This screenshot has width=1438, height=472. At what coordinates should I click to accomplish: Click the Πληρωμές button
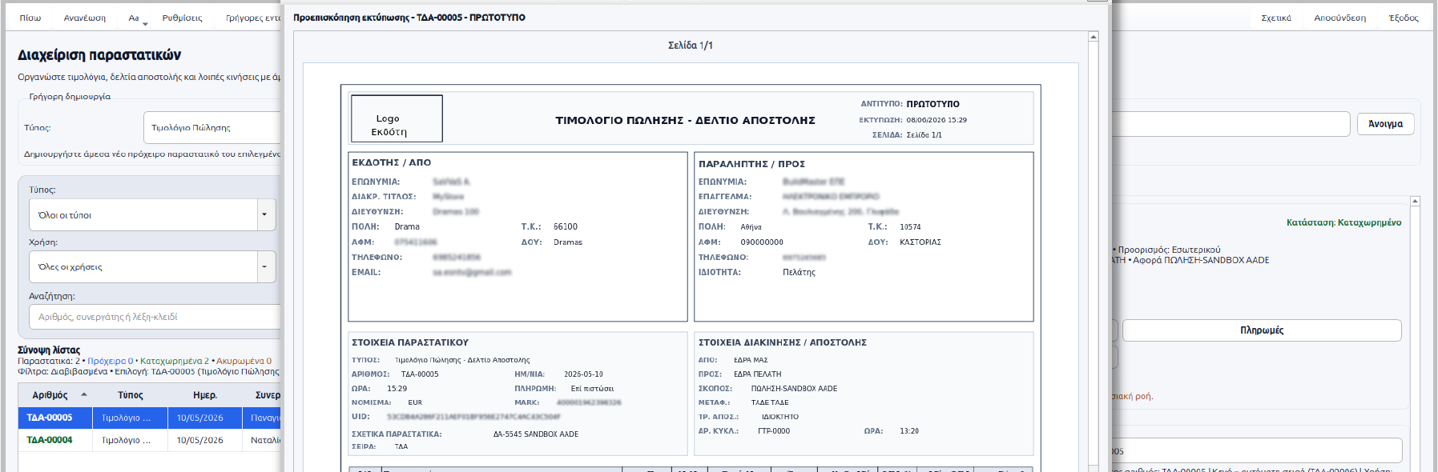pyautogui.click(x=1262, y=330)
